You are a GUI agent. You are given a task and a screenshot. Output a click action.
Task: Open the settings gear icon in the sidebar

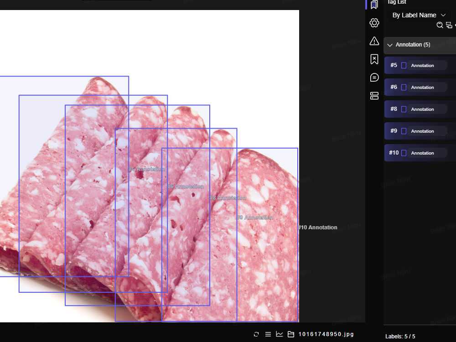click(374, 23)
